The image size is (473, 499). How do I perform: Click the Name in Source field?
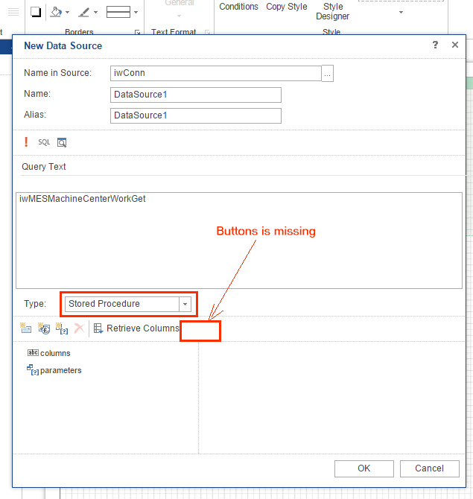[x=215, y=73]
